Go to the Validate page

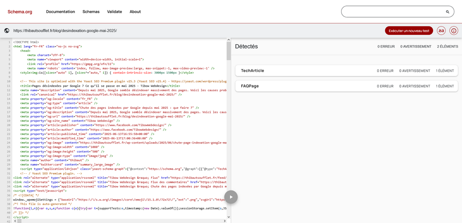[x=114, y=12]
